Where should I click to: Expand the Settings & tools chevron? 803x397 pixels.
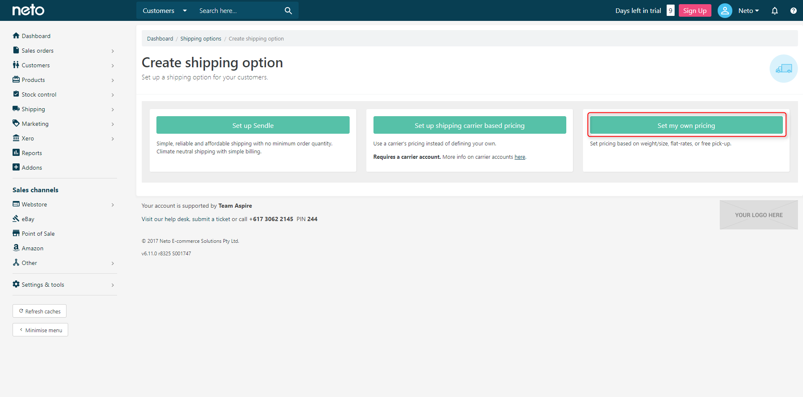click(x=113, y=285)
